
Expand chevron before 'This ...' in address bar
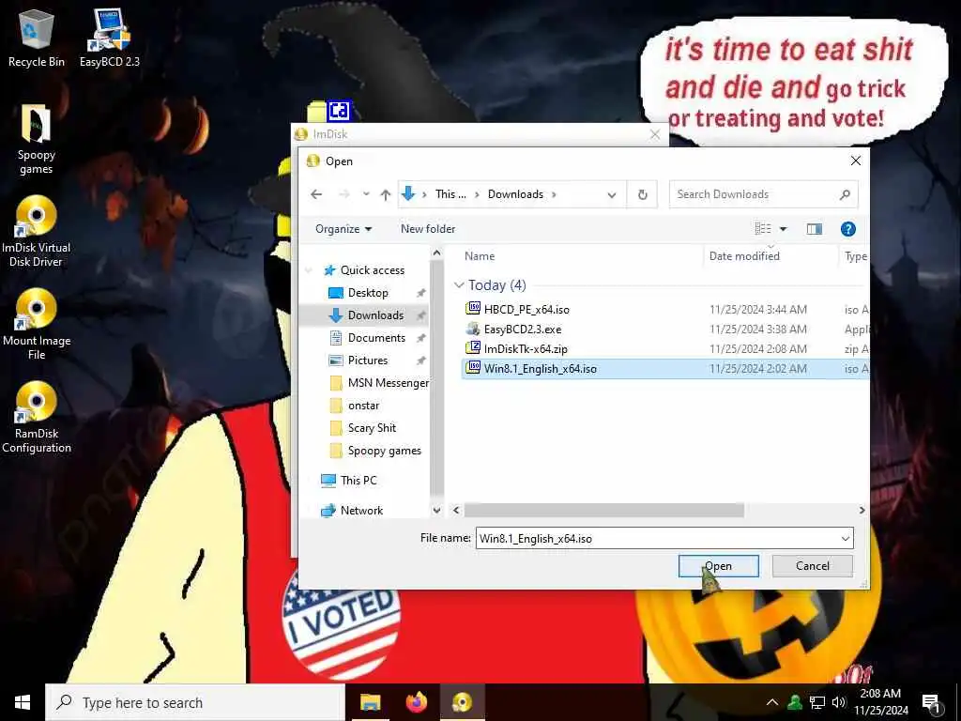pos(423,194)
